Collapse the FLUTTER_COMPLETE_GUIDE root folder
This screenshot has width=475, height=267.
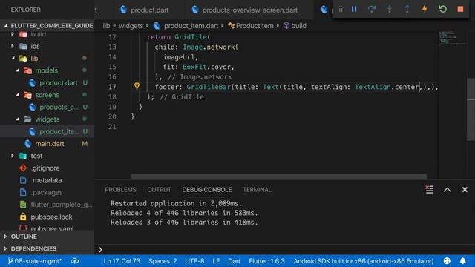[48, 26]
